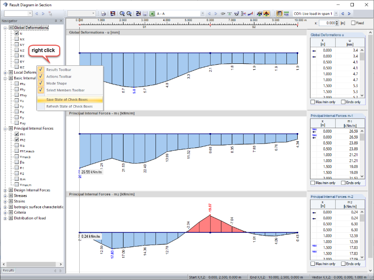Viewport: 374px width, 280px height.
Task: Toggle Mode Shape in context menu
Action: pyautogui.click(x=70, y=84)
